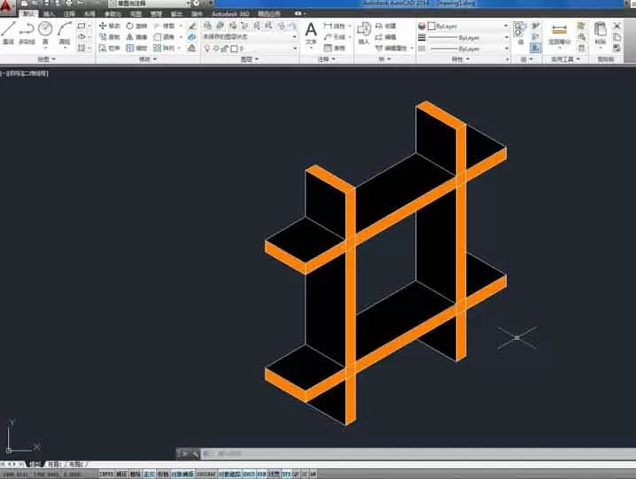
Task: Click the Scale (缩放) tool
Action: tap(136, 49)
